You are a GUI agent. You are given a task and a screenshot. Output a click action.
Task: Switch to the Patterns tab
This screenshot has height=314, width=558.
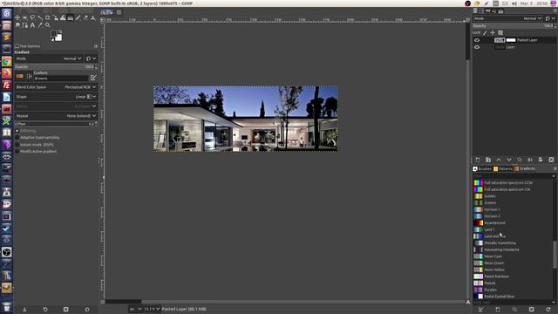(x=503, y=168)
